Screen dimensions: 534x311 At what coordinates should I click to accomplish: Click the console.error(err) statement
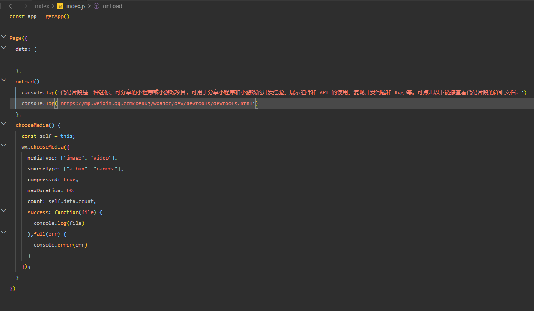tap(60, 245)
